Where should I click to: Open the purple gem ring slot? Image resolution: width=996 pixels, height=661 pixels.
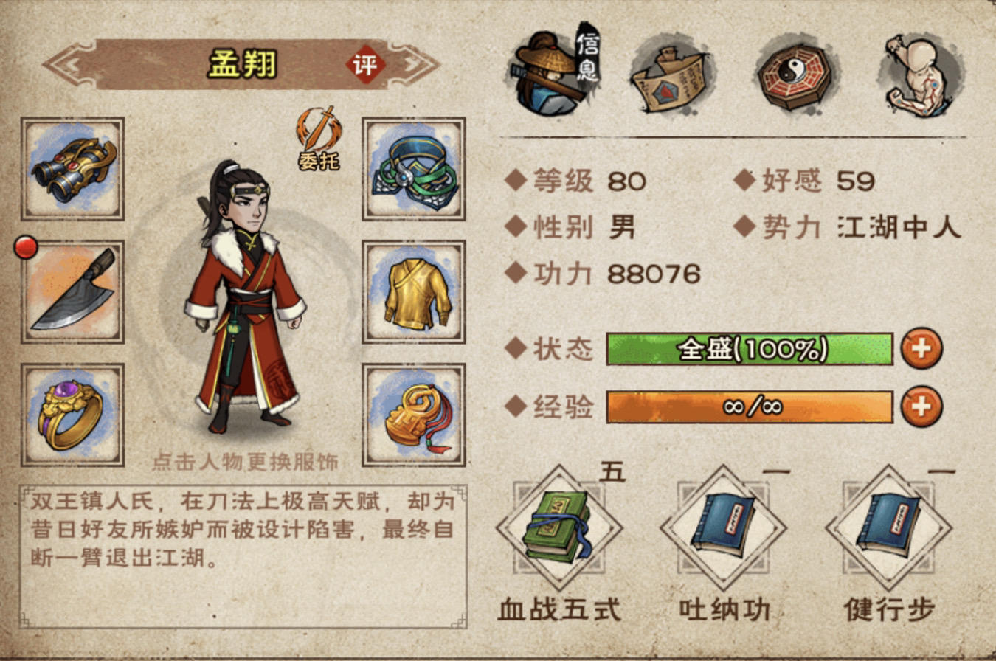[x=72, y=415]
